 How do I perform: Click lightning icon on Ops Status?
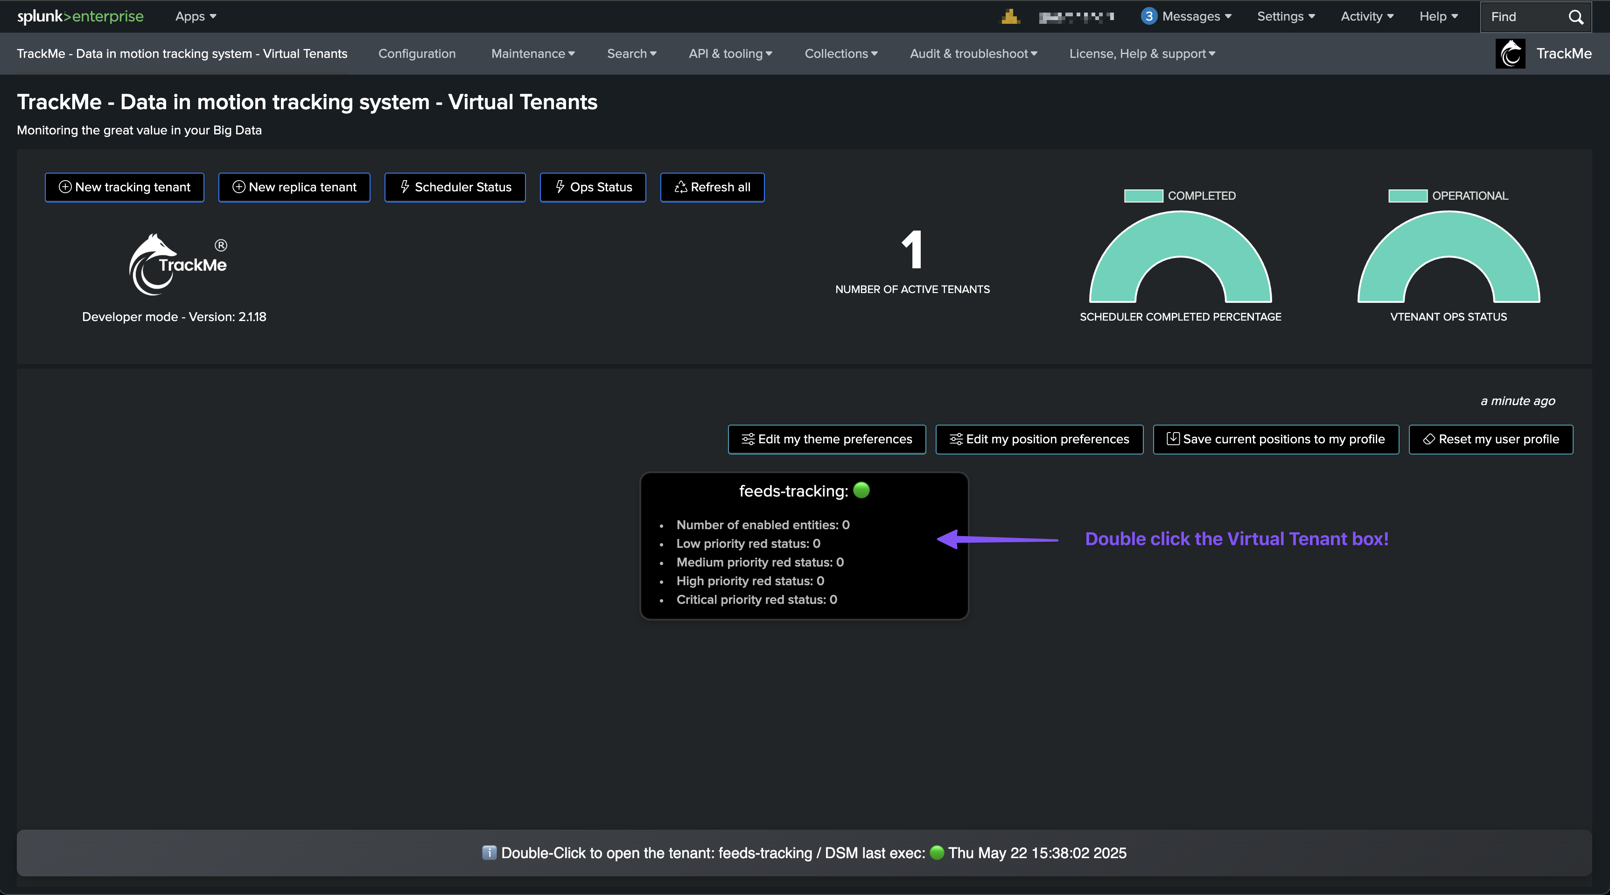click(560, 187)
